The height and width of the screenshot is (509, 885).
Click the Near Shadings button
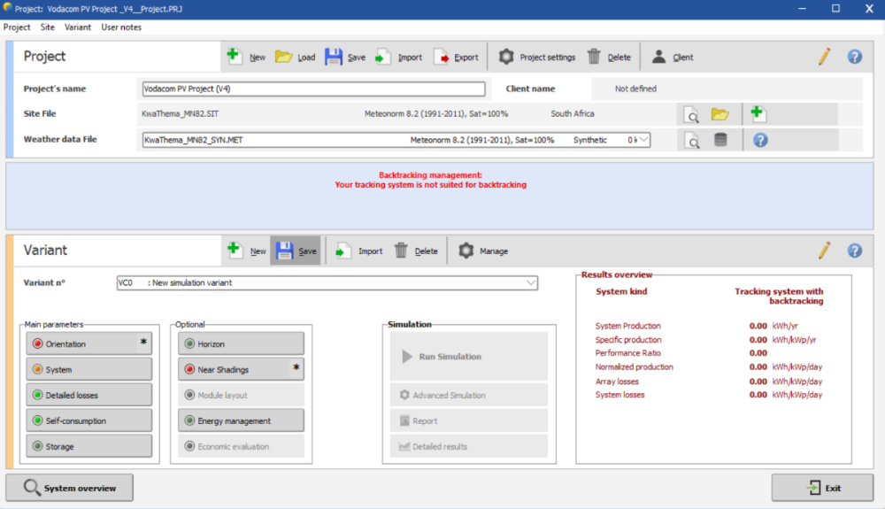[x=241, y=369]
